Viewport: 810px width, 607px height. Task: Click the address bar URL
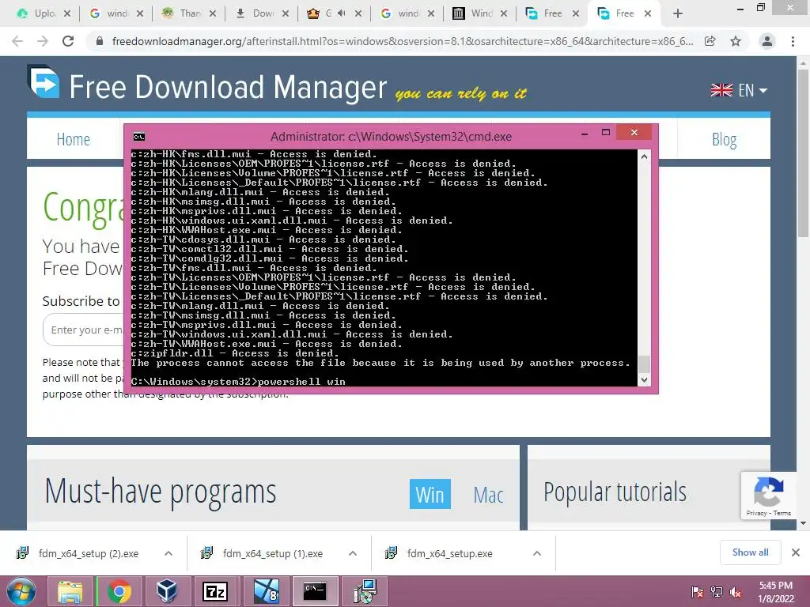click(x=403, y=41)
